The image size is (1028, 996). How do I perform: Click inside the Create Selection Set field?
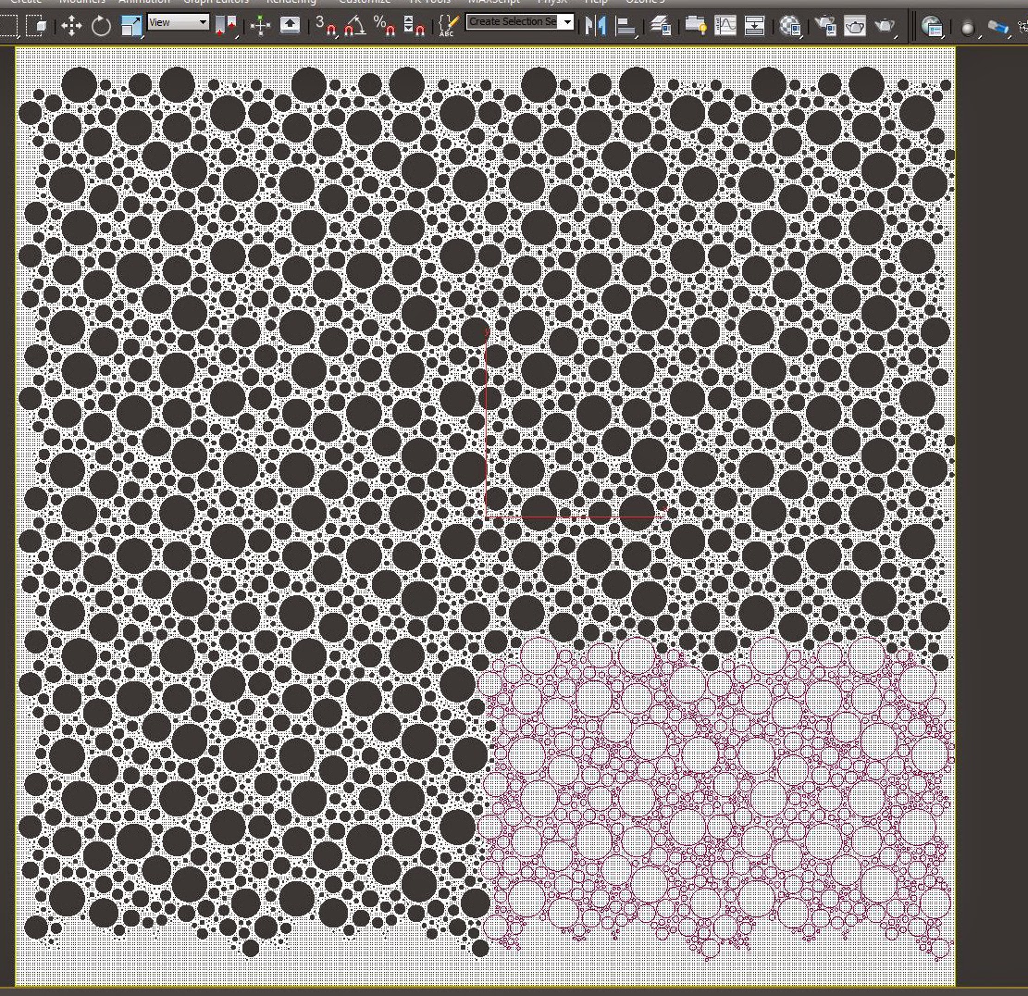point(514,20)
